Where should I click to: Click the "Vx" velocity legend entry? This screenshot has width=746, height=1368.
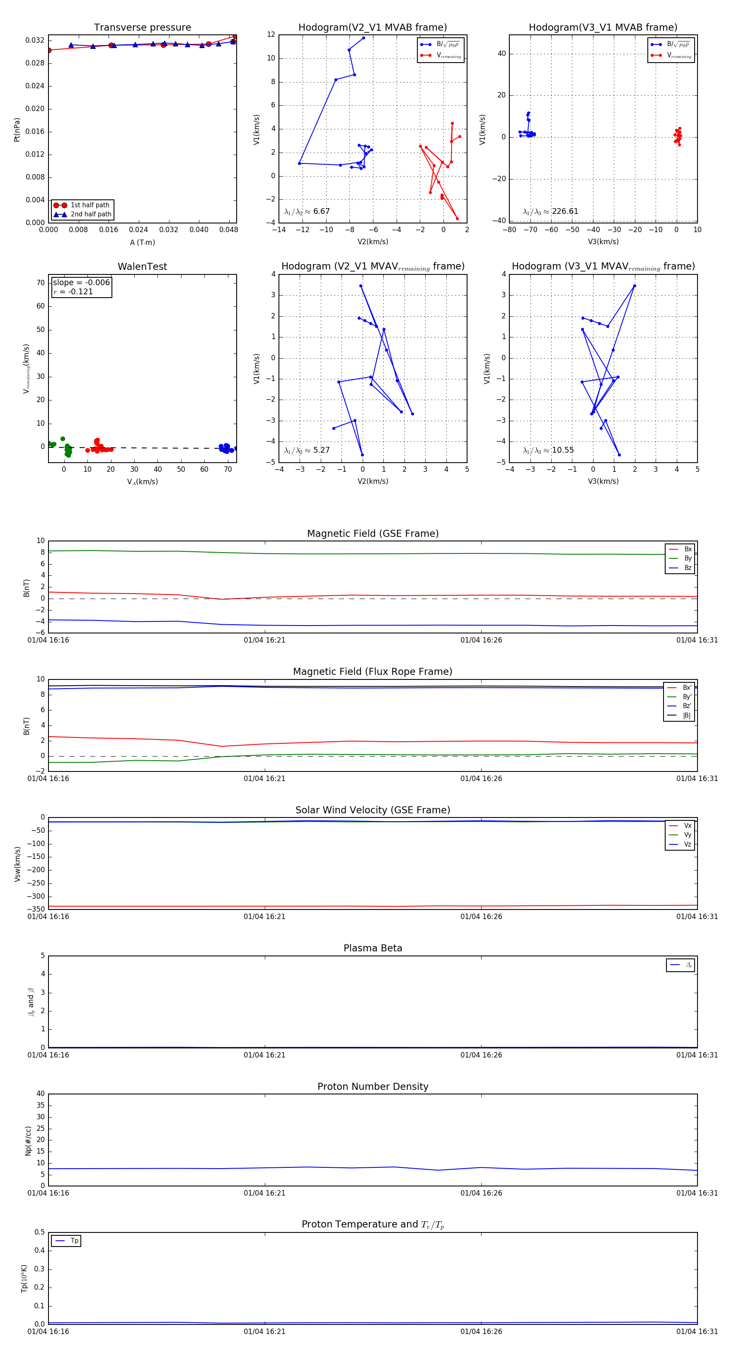coord(680,826)
